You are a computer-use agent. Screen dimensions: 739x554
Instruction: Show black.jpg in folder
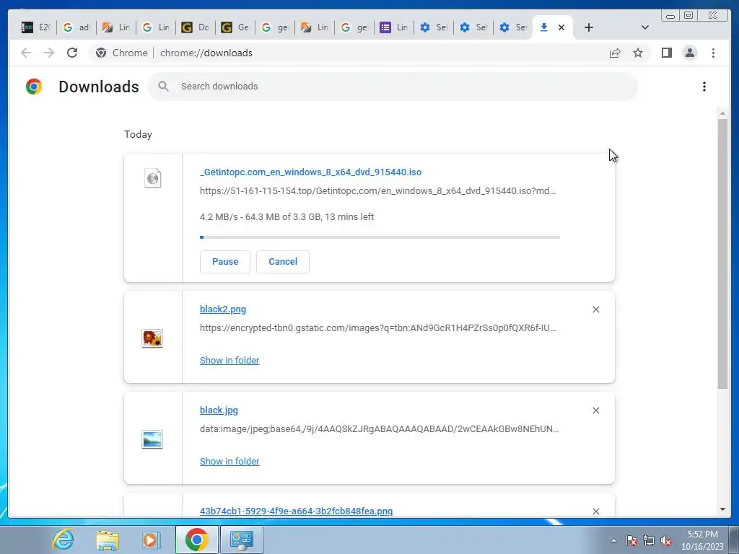[x=229, y=461]
